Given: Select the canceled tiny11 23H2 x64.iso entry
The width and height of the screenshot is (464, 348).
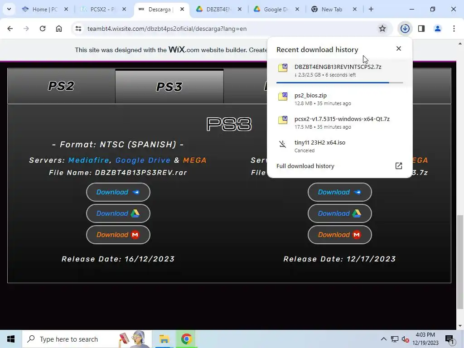Looking at the screenshot, I should (339, 146).
